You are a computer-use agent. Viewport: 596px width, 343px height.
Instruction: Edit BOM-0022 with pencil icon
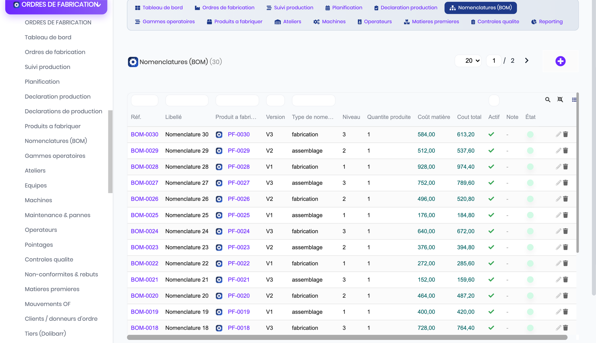point(558,263)
